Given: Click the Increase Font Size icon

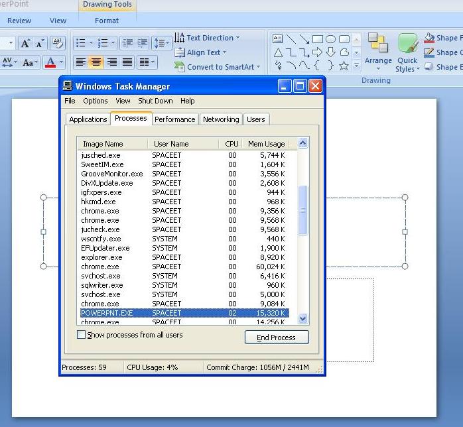Looking at the screenshot, I should [x=25, y=43].
